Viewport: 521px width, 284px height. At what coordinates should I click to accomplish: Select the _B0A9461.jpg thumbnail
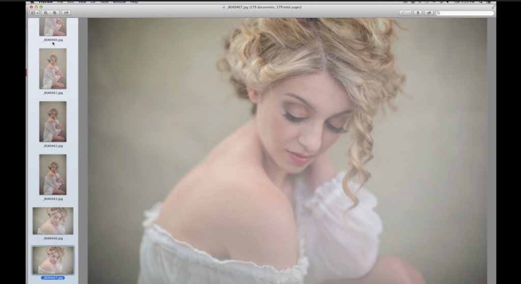[x=53, y=69]
